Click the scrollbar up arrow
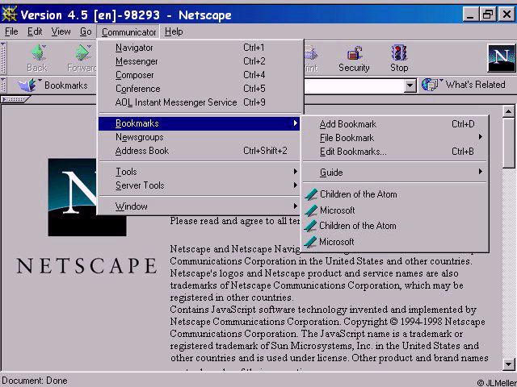 point(508,111)
